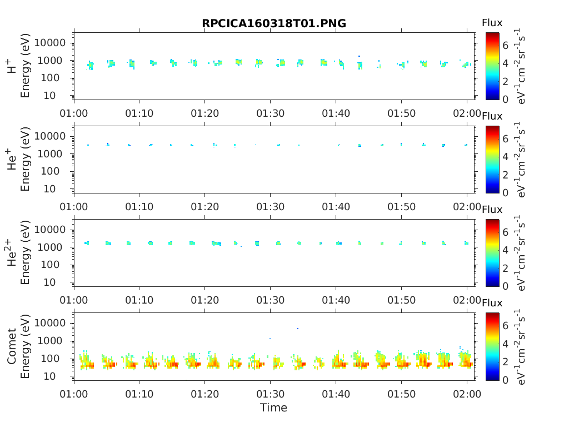Click the 10 energy tick of the Comet panel

tap(50, 376)
